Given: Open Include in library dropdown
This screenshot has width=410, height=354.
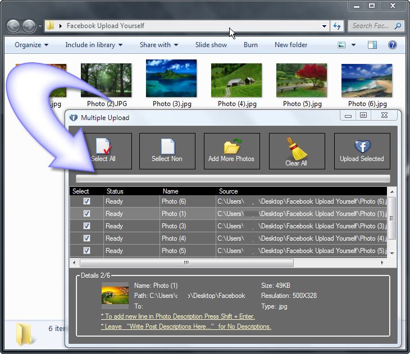Looking at the screenshot, I should [94, 45].
